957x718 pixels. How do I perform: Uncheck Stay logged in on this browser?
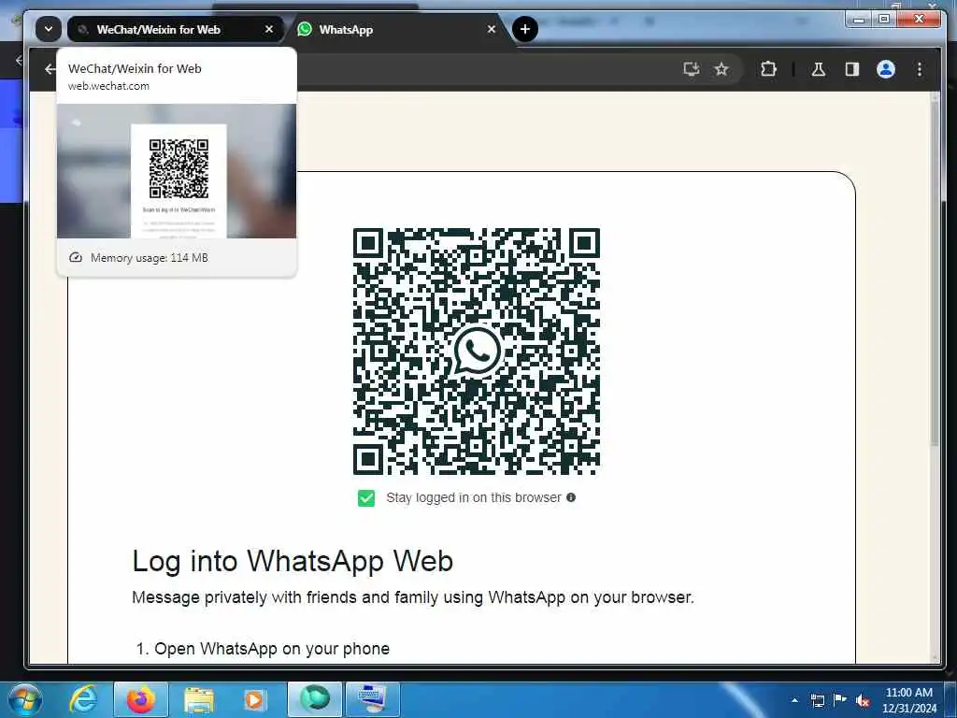[366, 498]
